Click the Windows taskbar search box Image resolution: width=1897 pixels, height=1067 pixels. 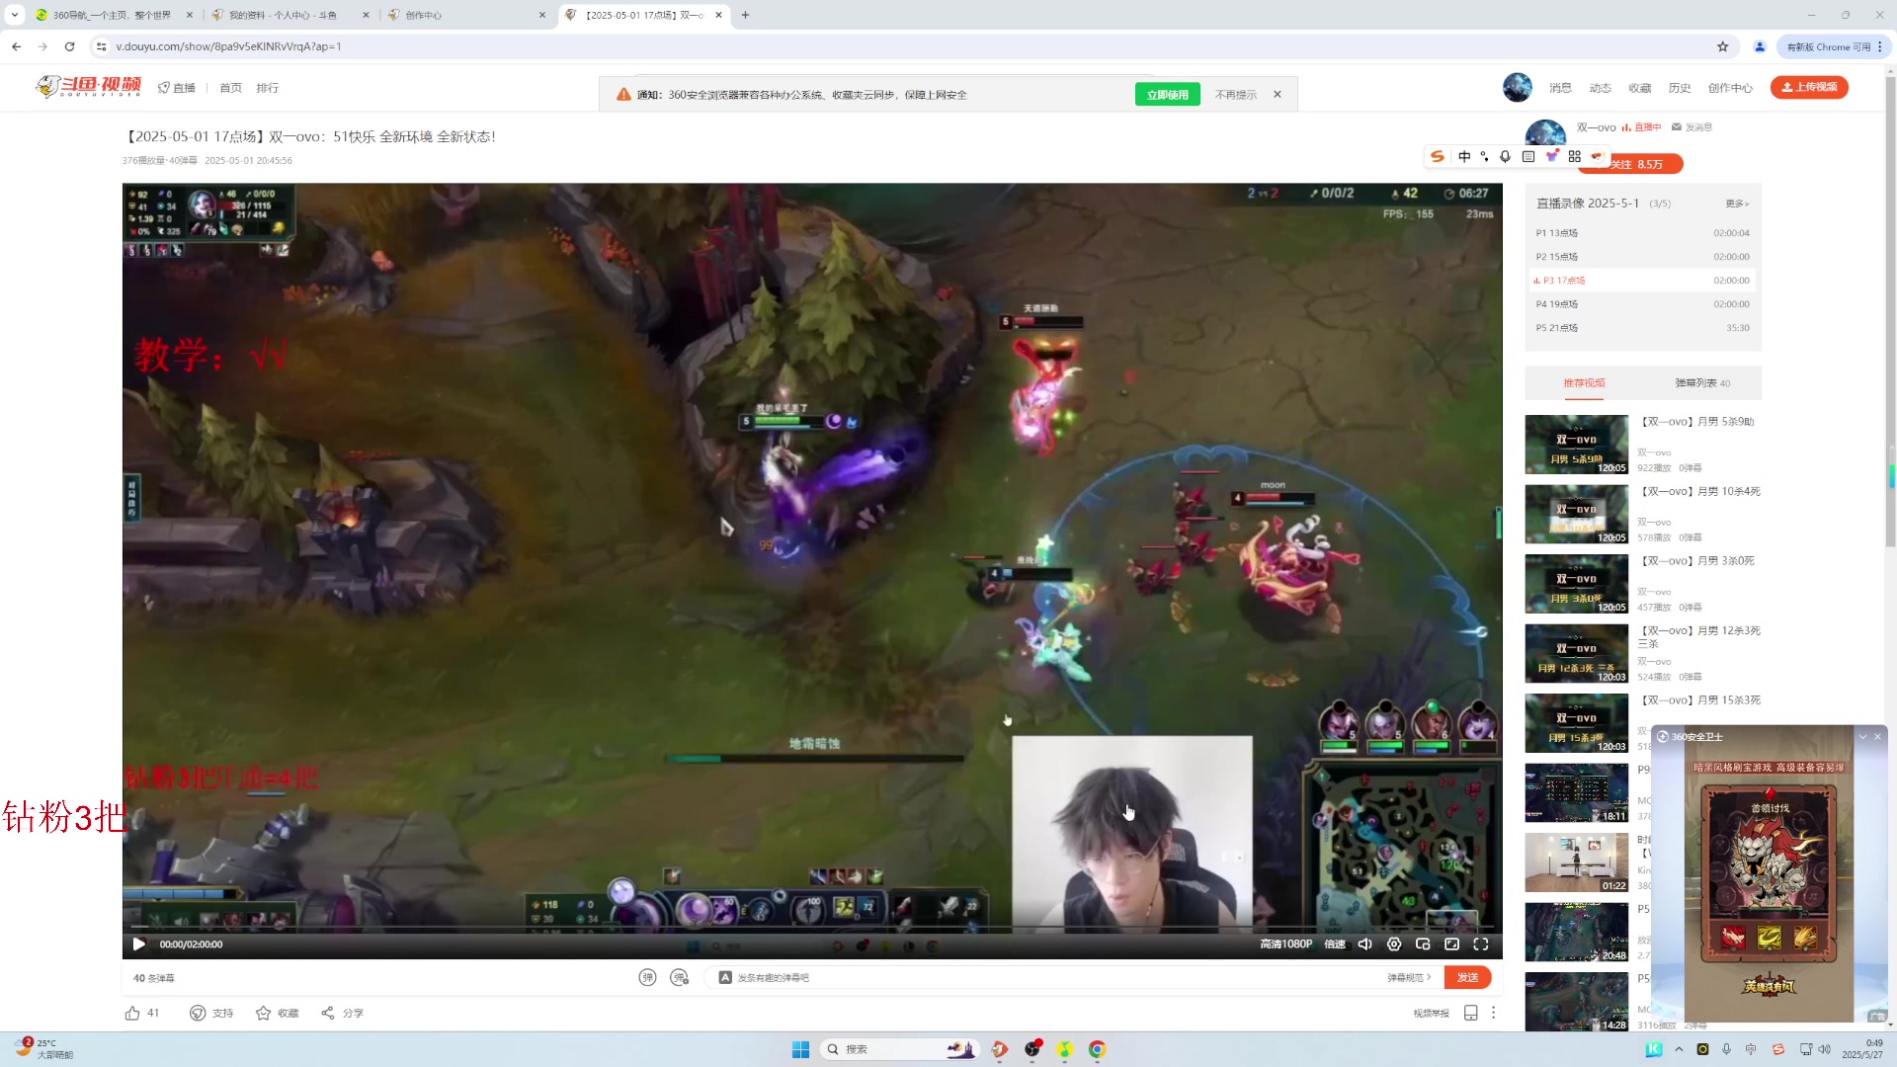899,1049
